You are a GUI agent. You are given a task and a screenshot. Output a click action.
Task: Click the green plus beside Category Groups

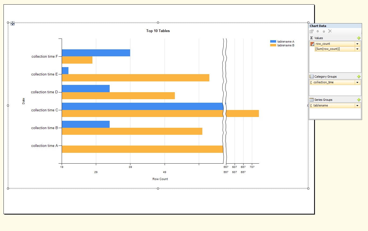359,76
